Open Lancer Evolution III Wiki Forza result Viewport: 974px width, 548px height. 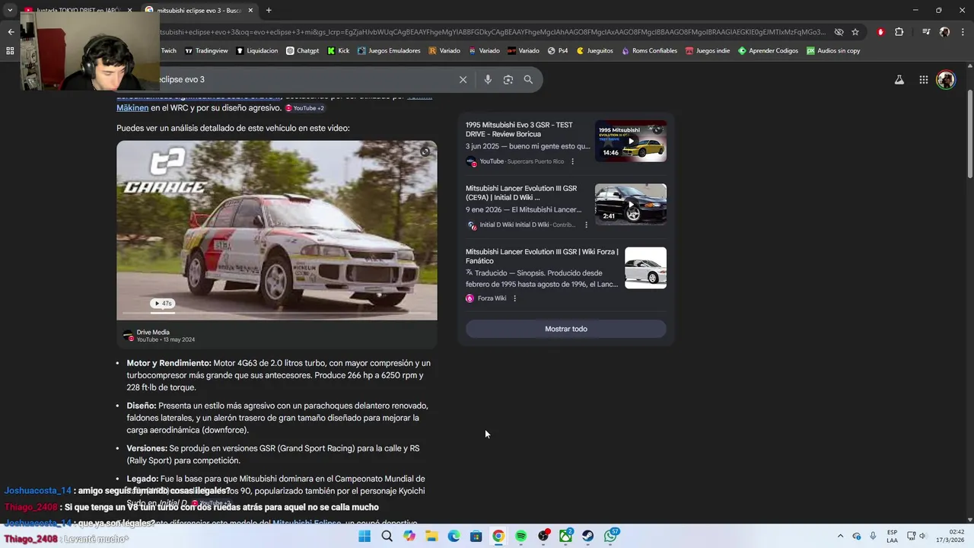coord(542,256)
